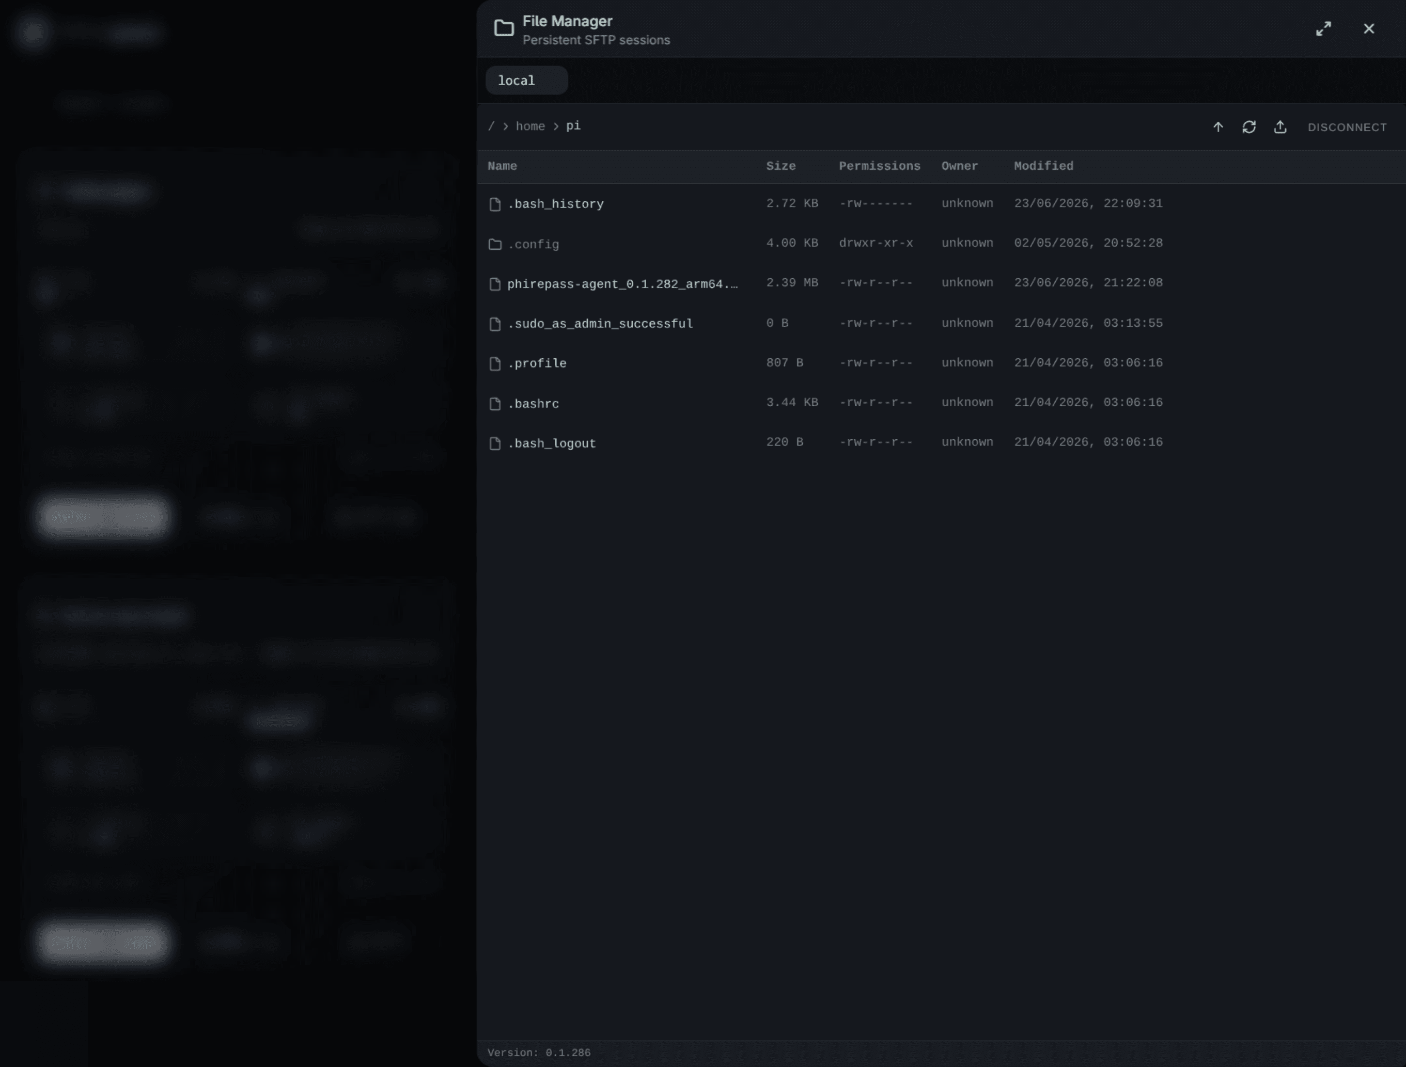Viewport: 1406px width, 1067px height.
Task: Click drwxr-xr-x permissions of .config
Action: tap(876, 243)
